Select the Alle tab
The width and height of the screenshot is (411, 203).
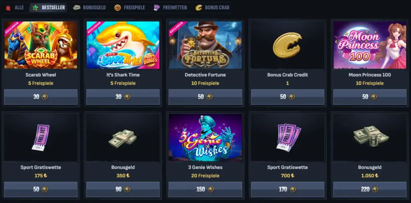click(x=15, y=8)
